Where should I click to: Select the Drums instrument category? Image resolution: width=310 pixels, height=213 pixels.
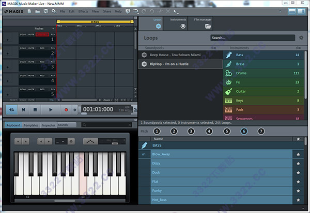263,73
